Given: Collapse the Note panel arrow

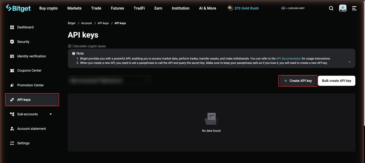Looking at the screenshot, I should [350, 62].
